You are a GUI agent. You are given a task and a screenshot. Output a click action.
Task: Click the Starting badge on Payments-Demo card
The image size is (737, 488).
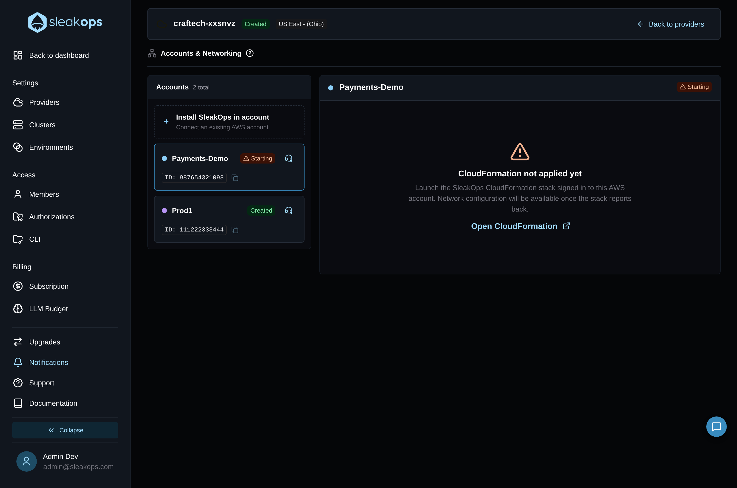click(x=257, y=158)
